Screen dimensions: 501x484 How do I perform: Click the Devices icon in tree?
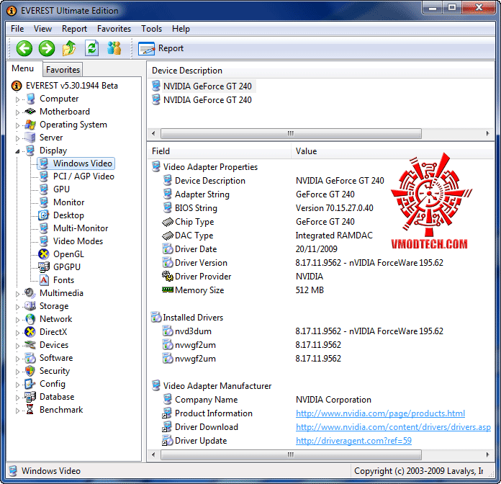(x=30, y=345)
